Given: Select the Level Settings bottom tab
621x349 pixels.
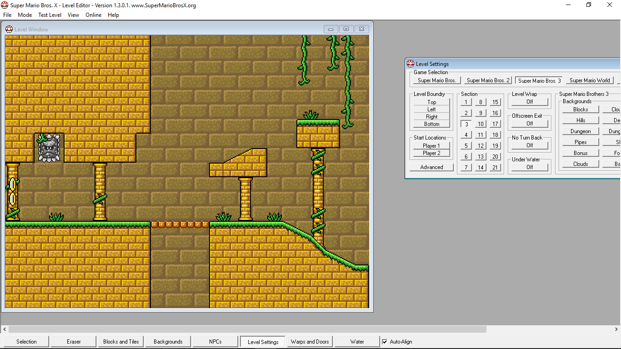Looking at the screenshot, I should pos(263,342).
